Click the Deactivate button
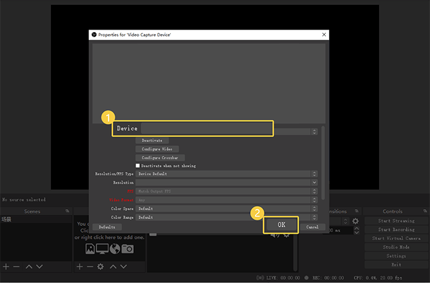Image resolution: width=430 pixels, height=283 pixels. click(152, 140)
